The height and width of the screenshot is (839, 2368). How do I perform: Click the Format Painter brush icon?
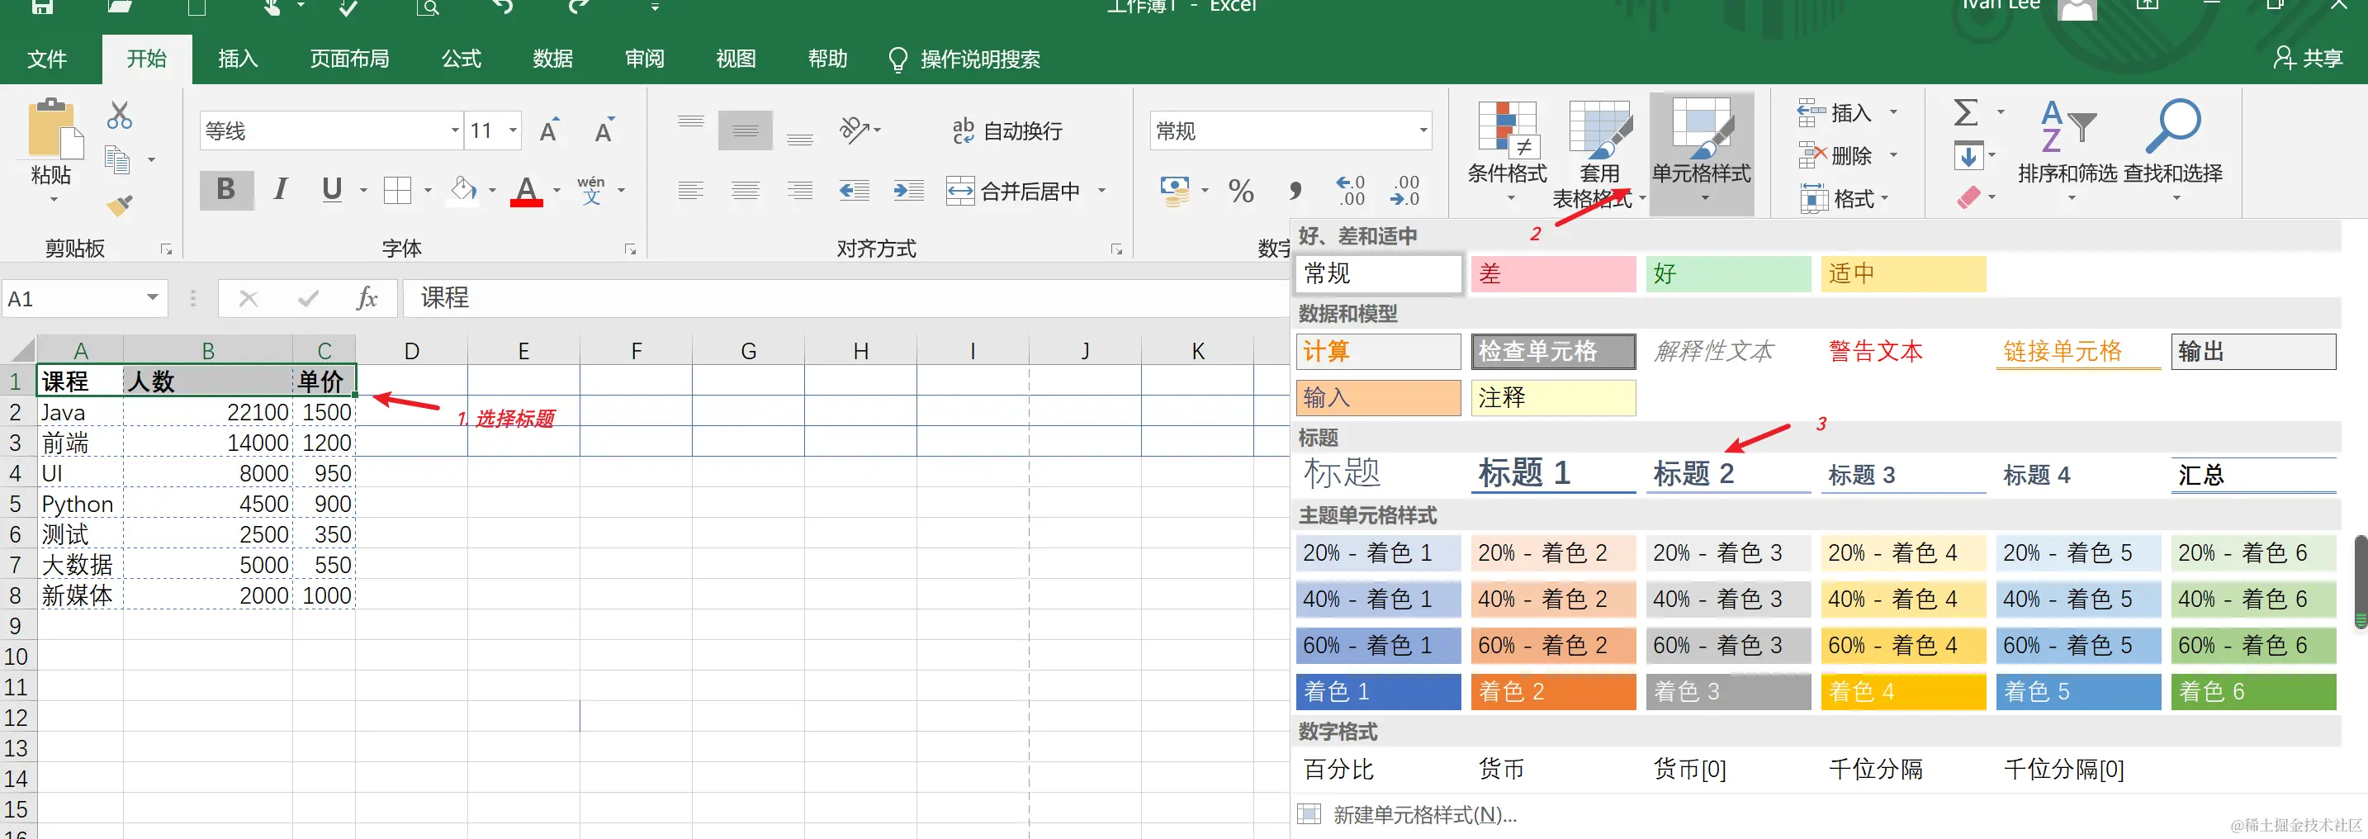[120, 205]
